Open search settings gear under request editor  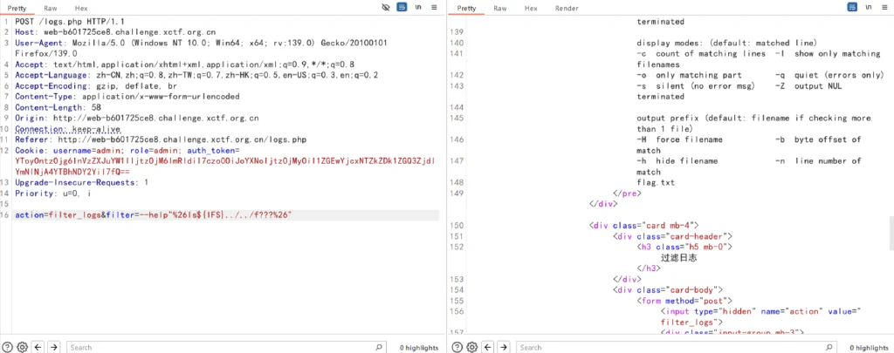click(x=22, y=347)
